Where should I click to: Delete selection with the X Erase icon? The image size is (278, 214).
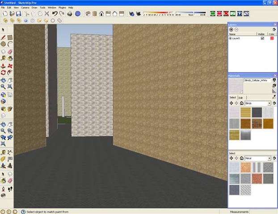(47, 14)
